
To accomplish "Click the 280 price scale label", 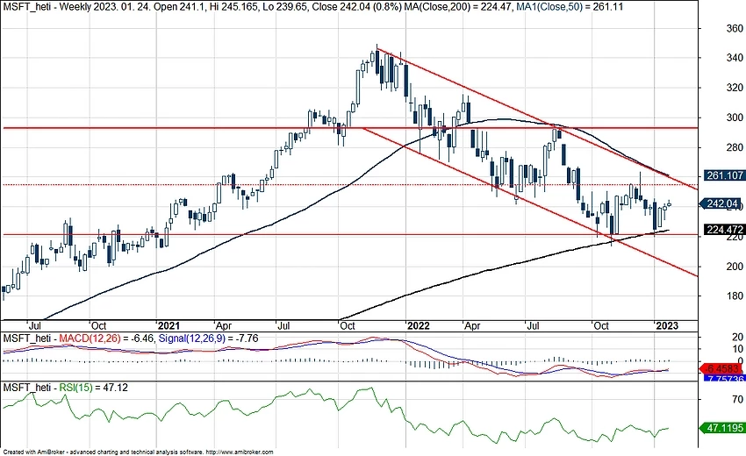I will (735, 147).
